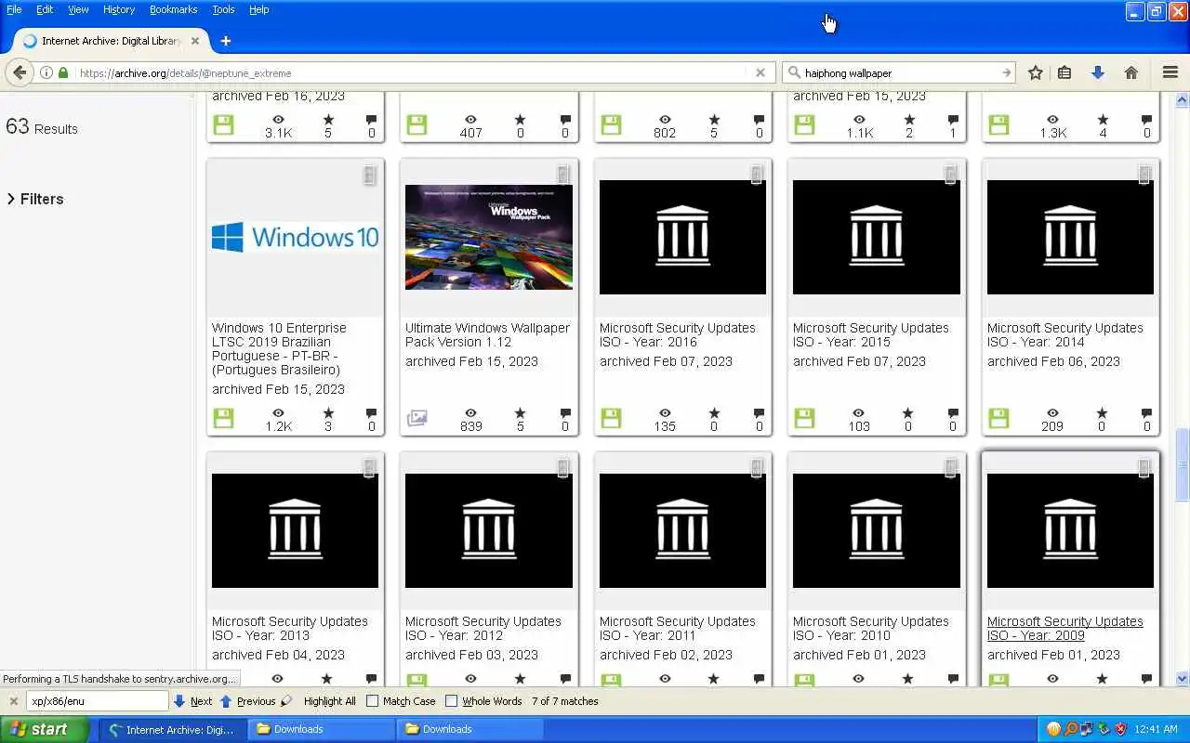Viewport: 1190px width, 743px height.
Task: Enable Whole Words in find bar
Action: pos(483,701)
